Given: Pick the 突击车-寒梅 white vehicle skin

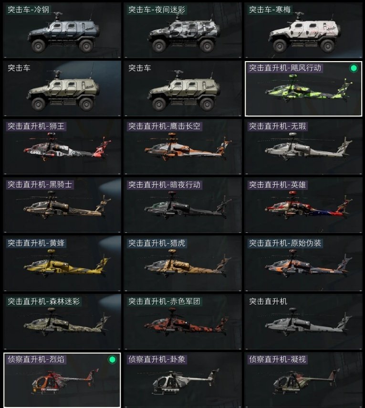Looking at the screenshot, I should [x=303, y=30].
